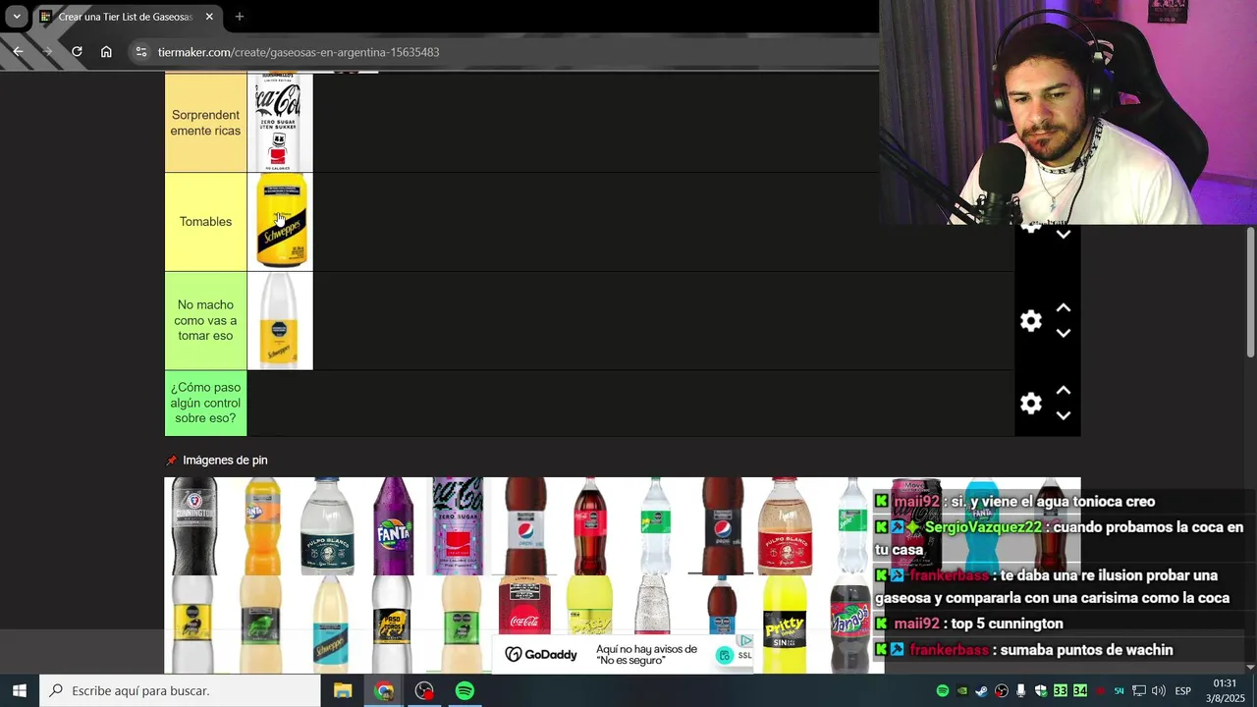Click the 'Imágenes de pin' heading
The height and width of the screenshot is (707, 1257).
(225, 461)
